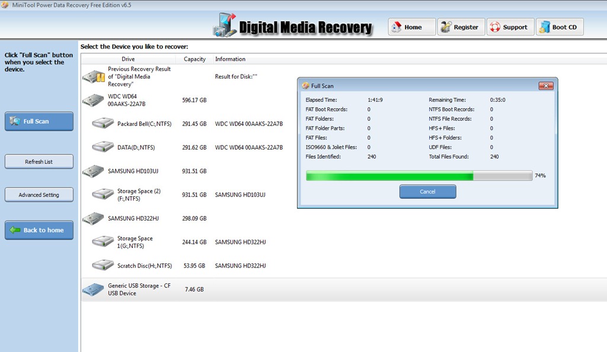This screenshot has width=607, height=352.
Task: Select the DATA (D:) partition icon
Action: tap(103, 147)
